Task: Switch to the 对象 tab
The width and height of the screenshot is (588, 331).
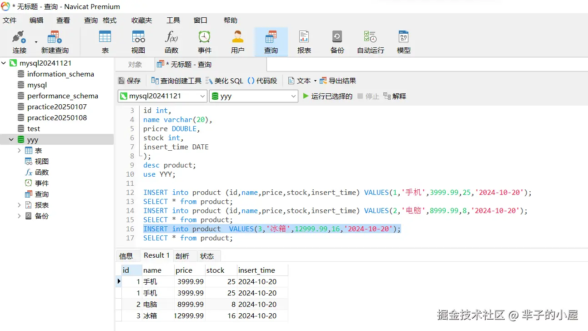Action: click(x=135, y=65)
